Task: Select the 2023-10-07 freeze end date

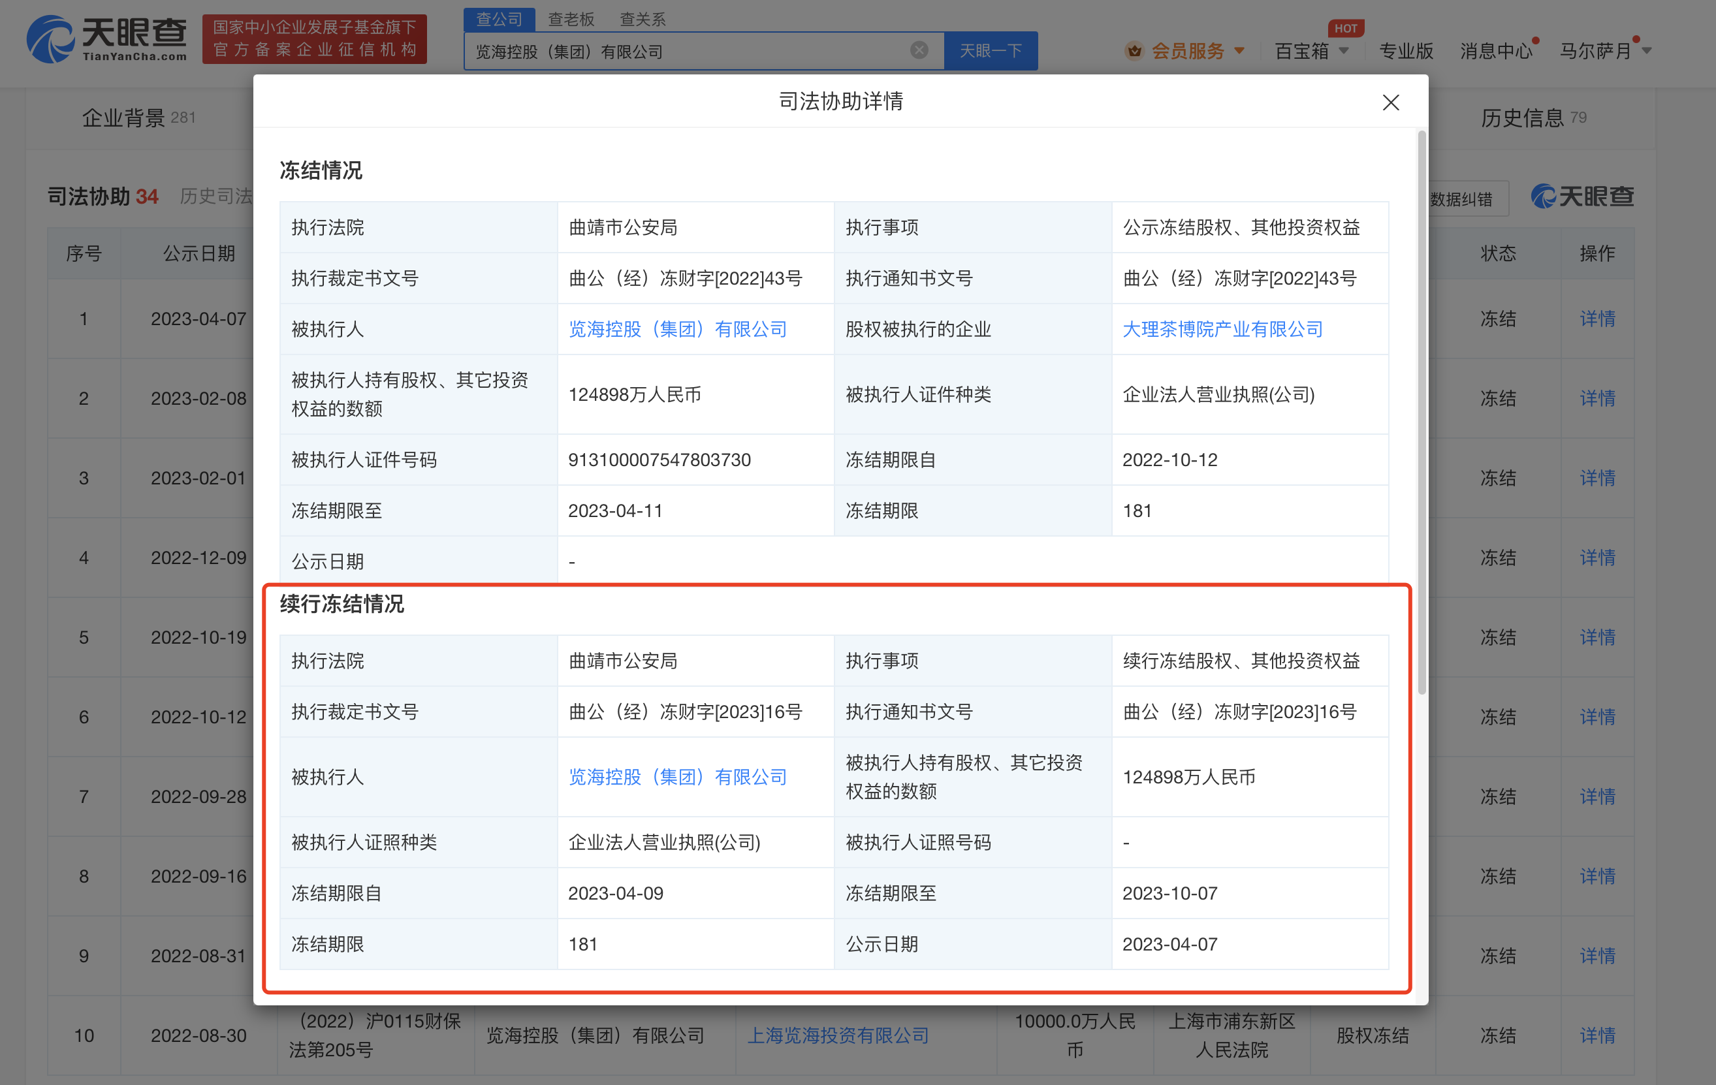Action: 1169,893
